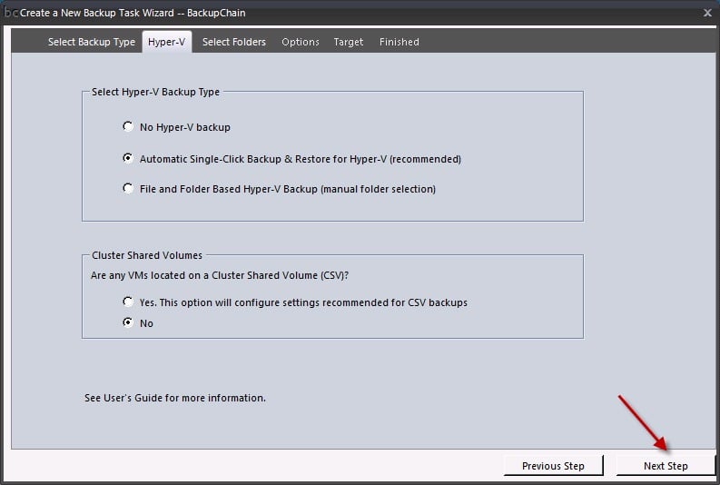Image resolution: width=720 pixels, height=485 pixels.
Task: Open the Finished tab
Action: click(x=399, y=42)
